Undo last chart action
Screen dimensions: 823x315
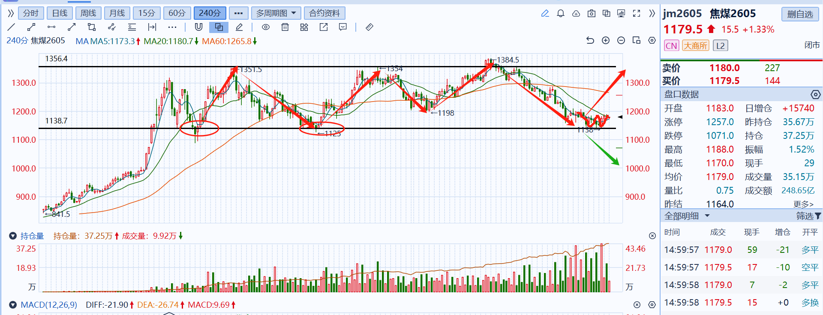590,41
